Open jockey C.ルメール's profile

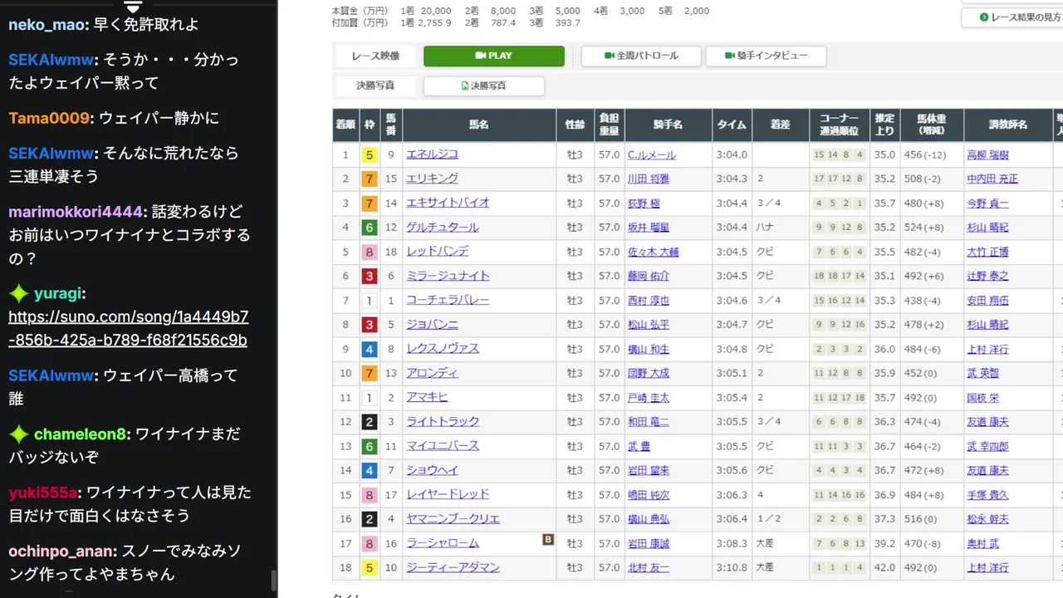tap(652, 154)
